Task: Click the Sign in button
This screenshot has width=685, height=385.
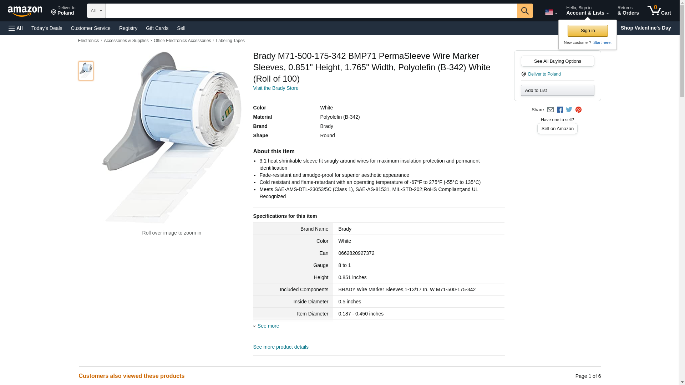Action: (x=588, y=31)
